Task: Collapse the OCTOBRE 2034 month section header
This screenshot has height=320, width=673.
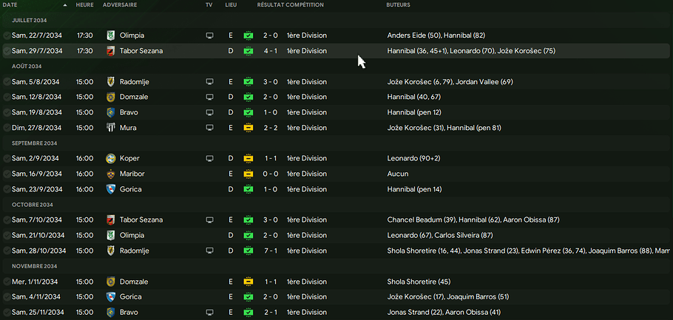Action: click(32, 205)
